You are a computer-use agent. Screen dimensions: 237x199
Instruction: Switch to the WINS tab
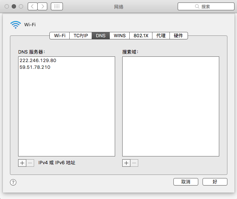[x=120, y=36]
